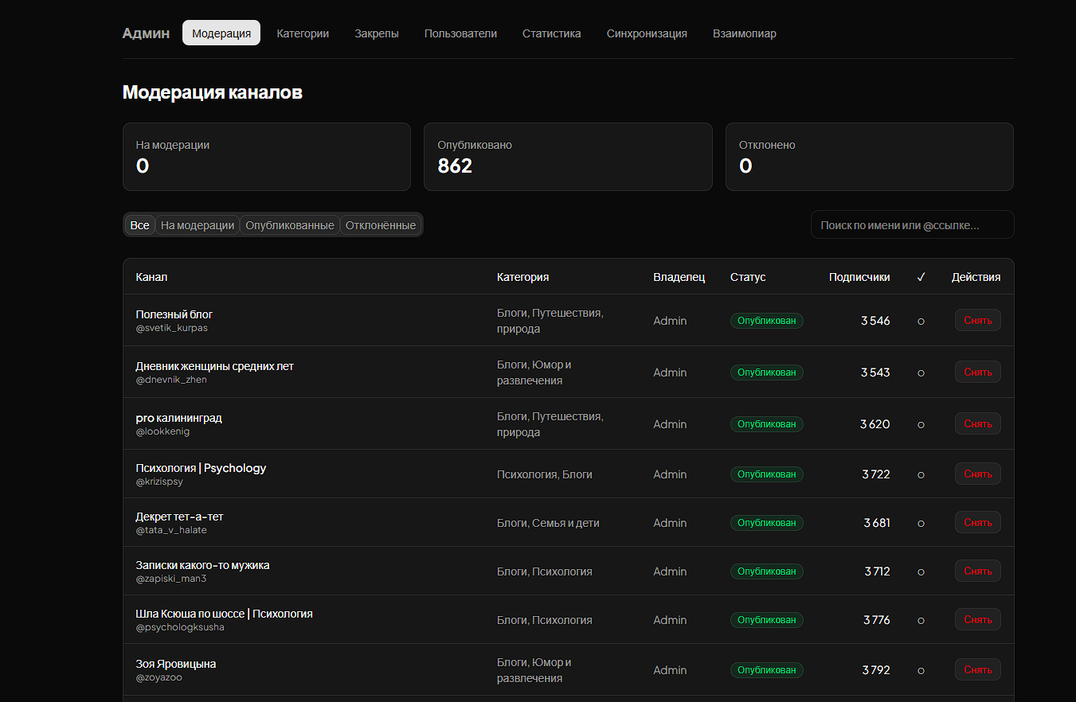Click the checkmark column header
The image size is (1076, 702).
[921, 277]
